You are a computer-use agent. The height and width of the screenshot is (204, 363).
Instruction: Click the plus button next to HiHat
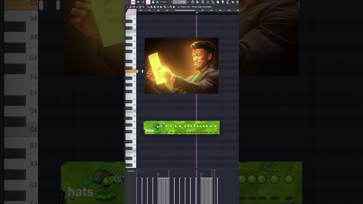pyautogui.click(x=188, y=2)
